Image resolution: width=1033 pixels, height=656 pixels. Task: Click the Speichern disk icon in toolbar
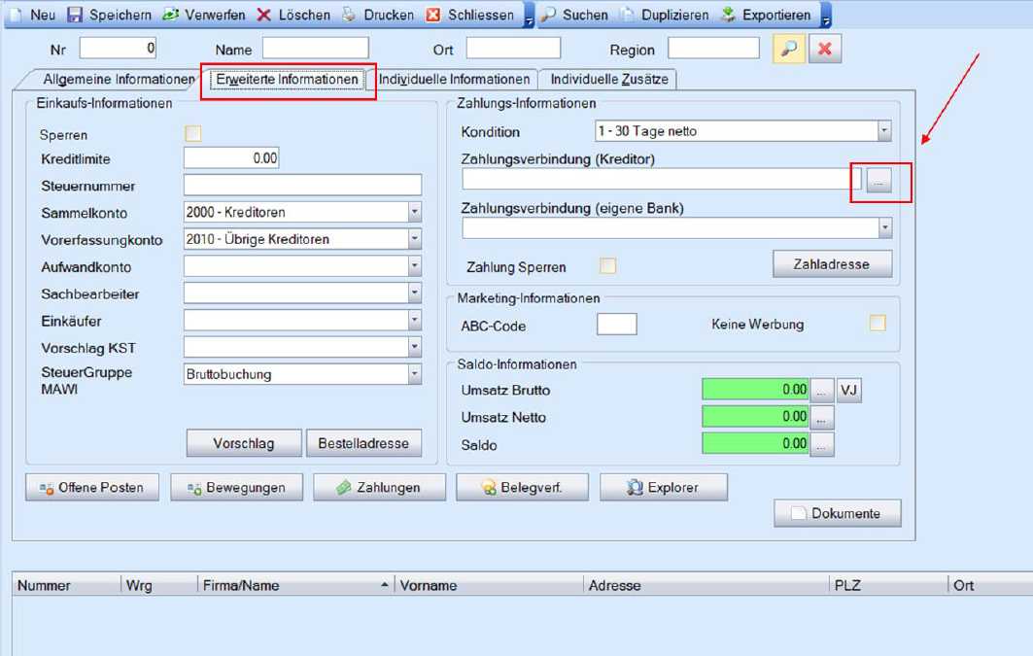point(75,16)
